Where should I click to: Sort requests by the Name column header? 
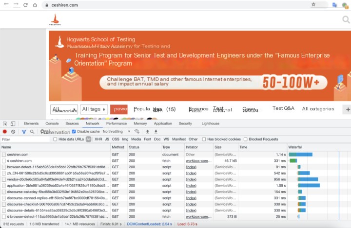coord(55,147)
